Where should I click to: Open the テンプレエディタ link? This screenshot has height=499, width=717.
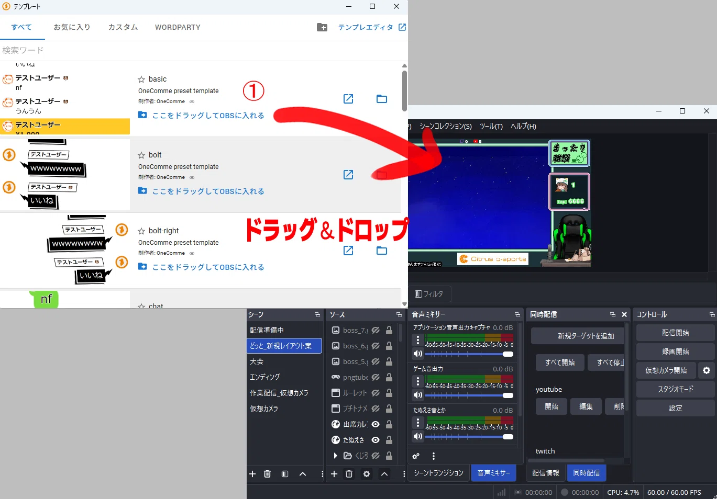point(372,27)
